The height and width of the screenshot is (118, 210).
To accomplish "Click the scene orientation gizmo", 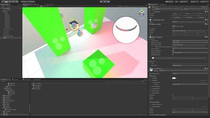I will (142, 13).
